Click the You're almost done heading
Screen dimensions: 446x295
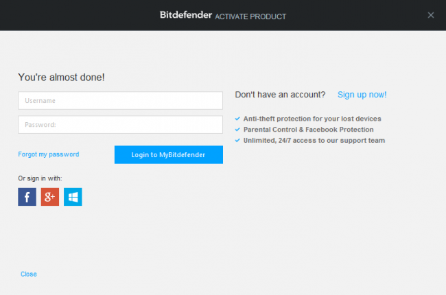62,78
